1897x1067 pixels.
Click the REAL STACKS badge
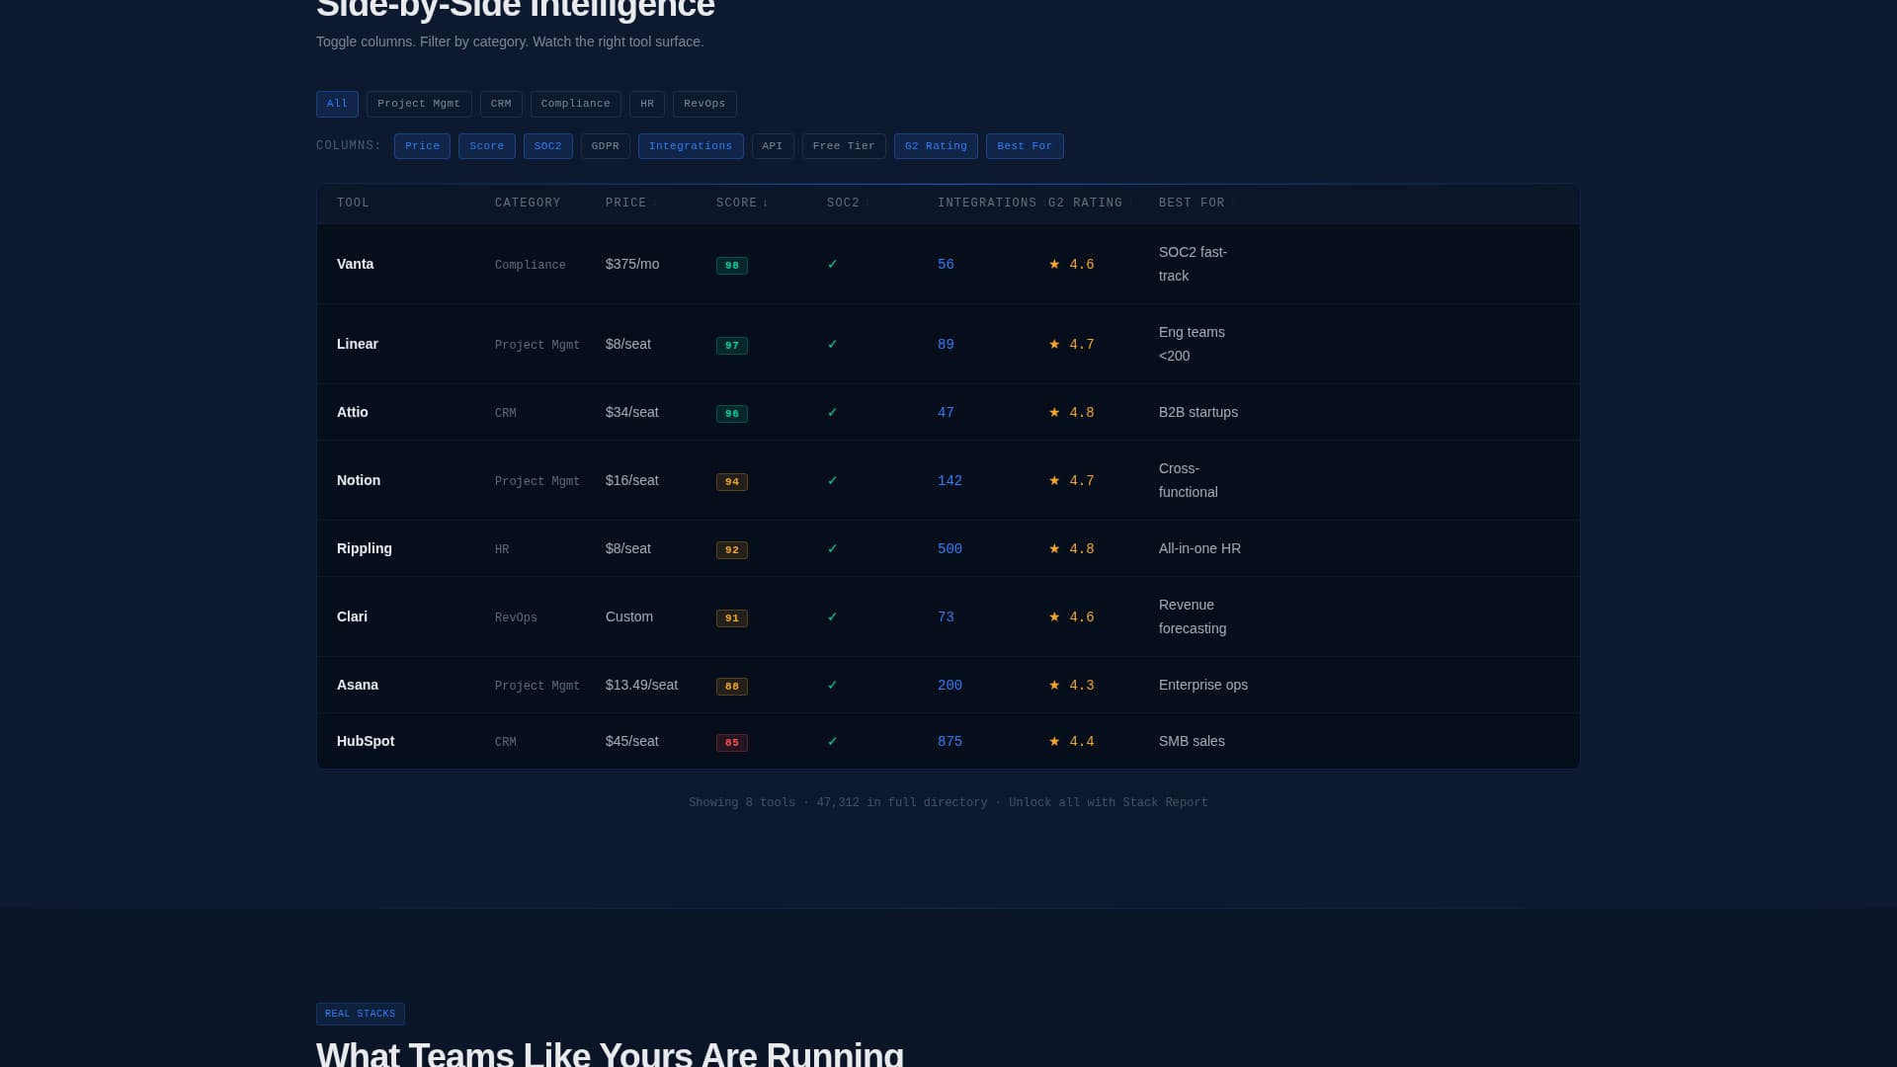(x=361, y=1014)
